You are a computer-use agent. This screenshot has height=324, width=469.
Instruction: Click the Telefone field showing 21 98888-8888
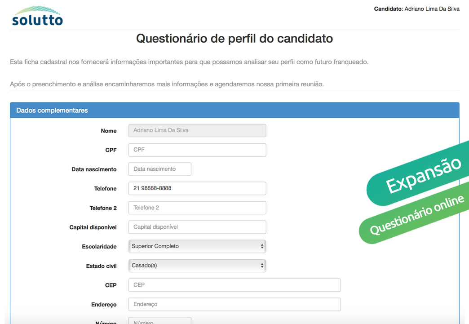click(x=197, y=188)
